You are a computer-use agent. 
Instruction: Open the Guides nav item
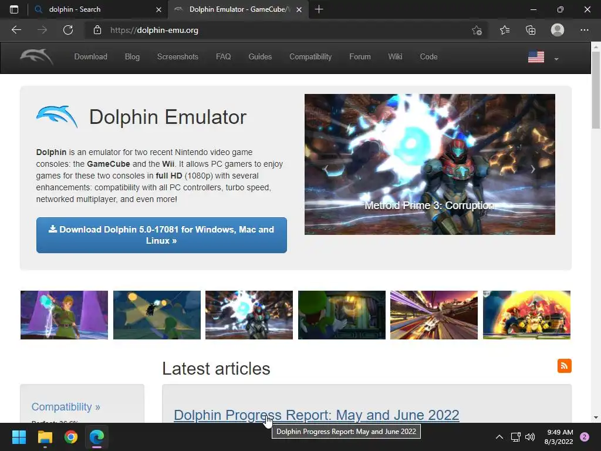[x=260, y=57]
